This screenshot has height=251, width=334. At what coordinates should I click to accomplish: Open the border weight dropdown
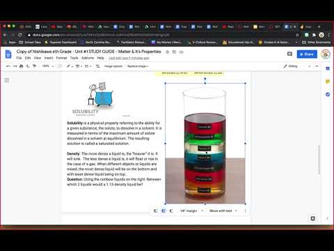pyautogui.click(x=79, y=66)
